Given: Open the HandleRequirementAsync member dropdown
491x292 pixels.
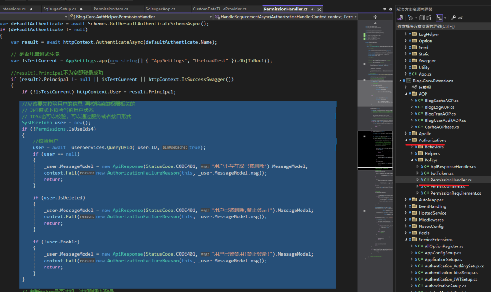Looking at the screenshot, I should pyautogui.click(x=355, y=17).
